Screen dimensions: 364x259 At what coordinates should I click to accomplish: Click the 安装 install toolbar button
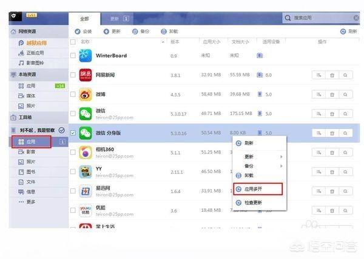pos(83,31)
